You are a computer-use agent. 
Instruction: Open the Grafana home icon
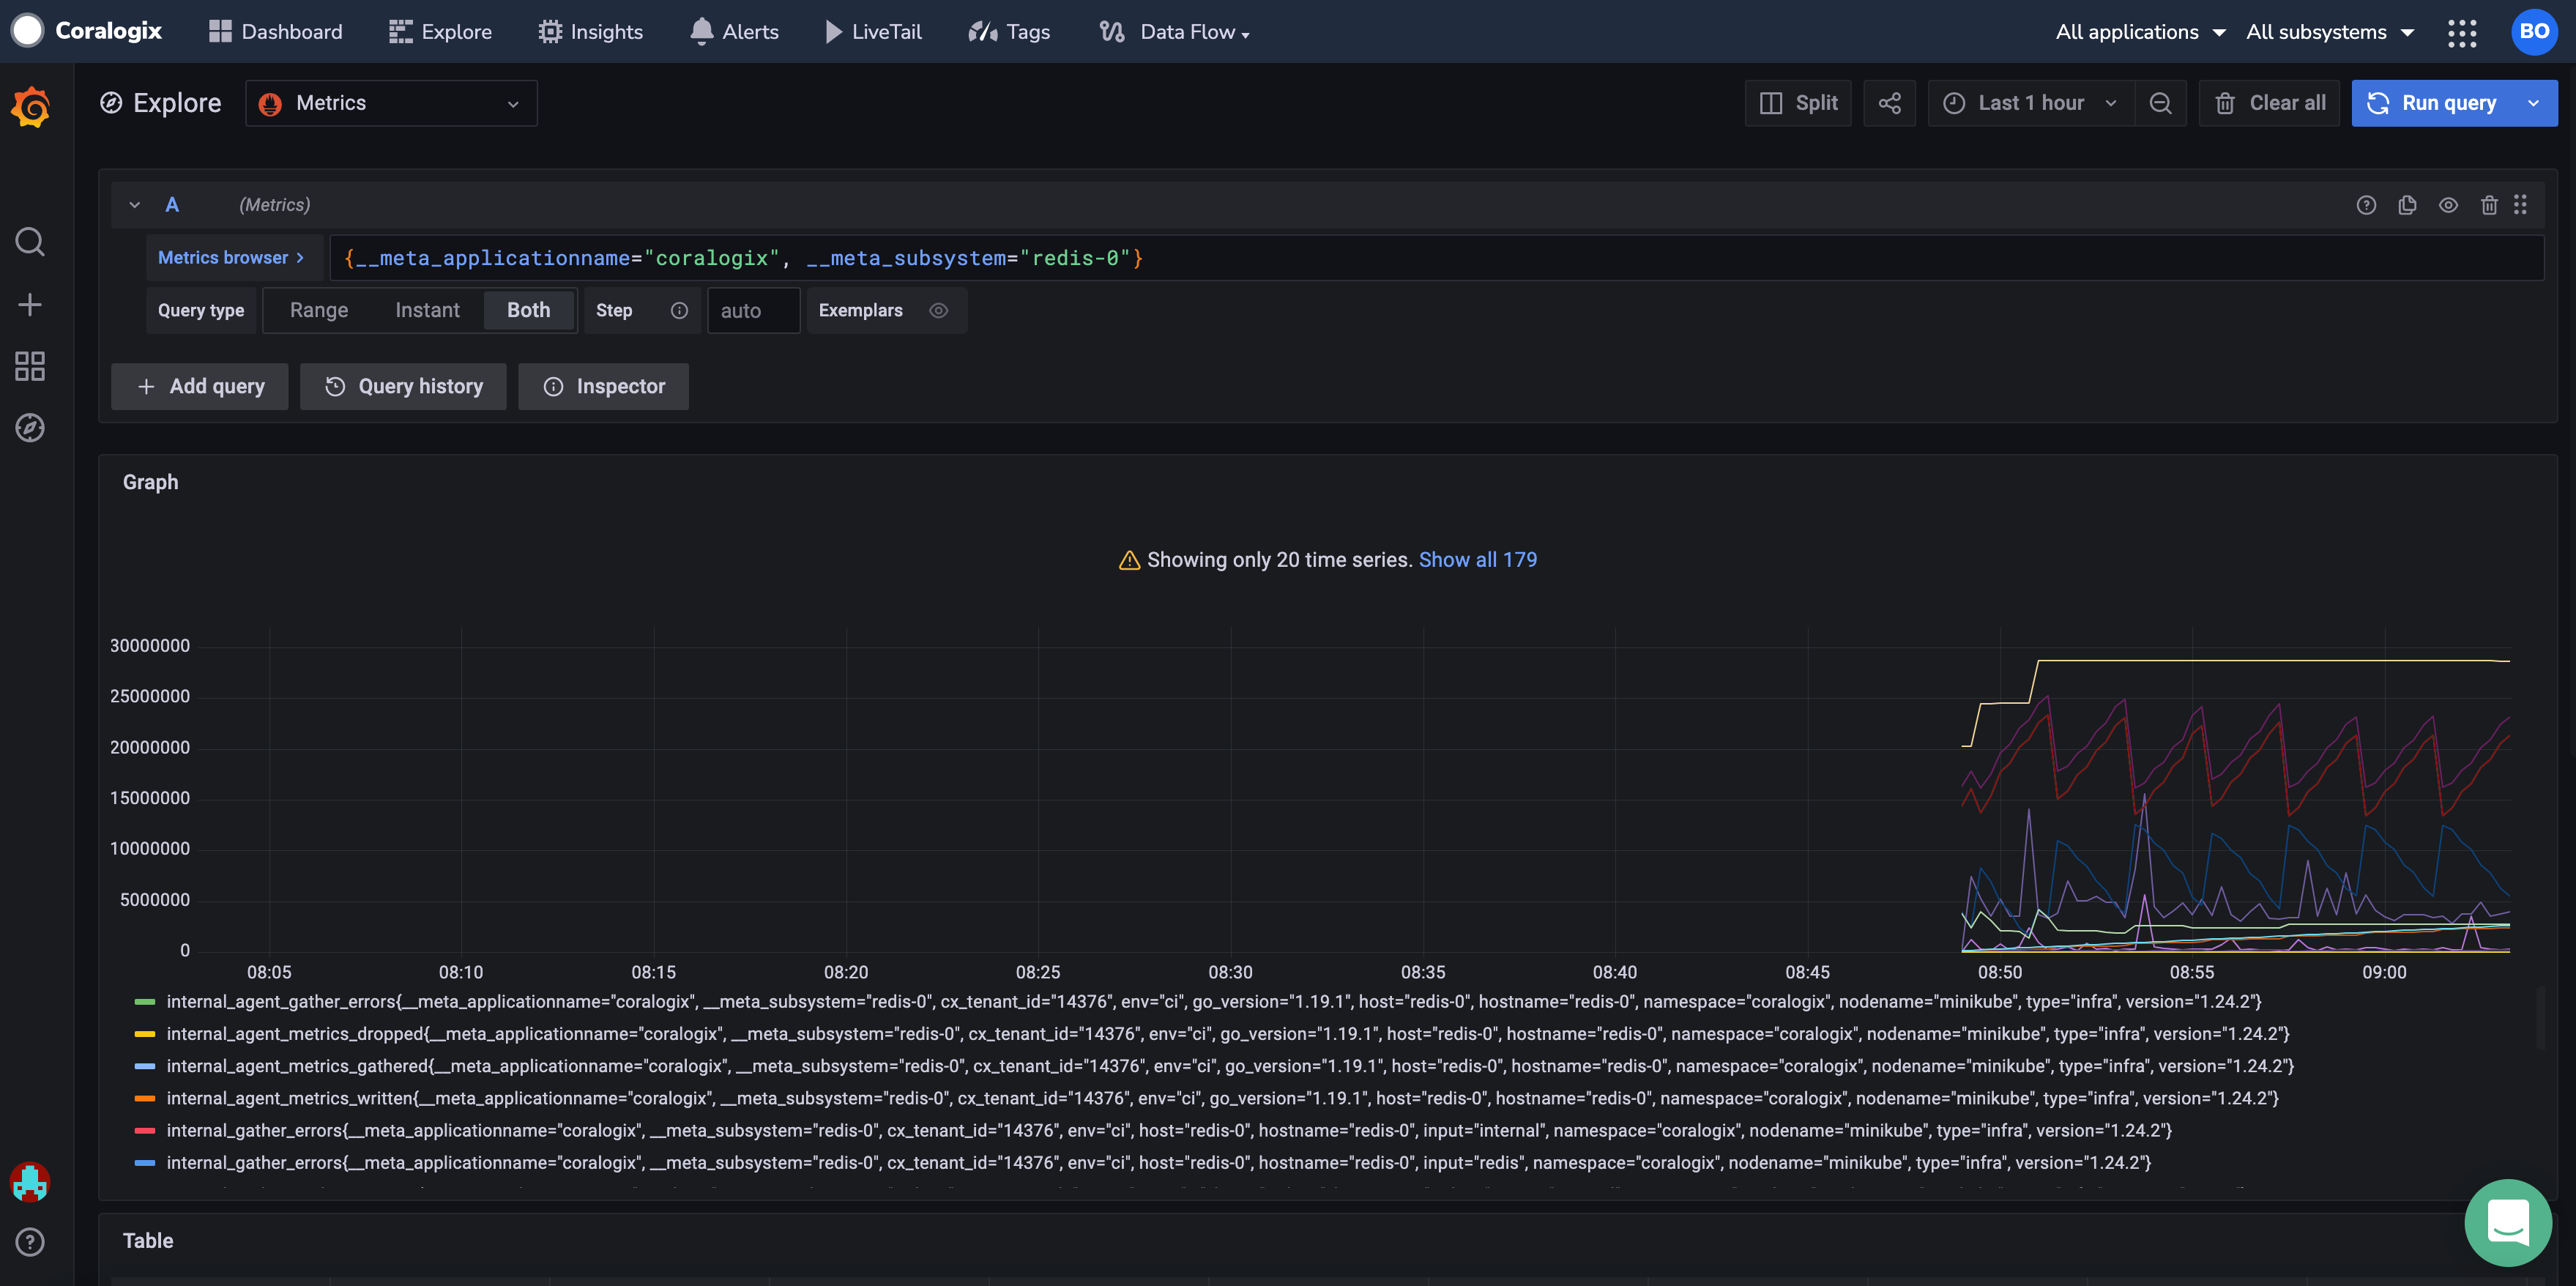(30, 107)
